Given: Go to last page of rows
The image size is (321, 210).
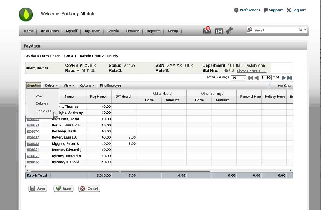Looking at the screenshot, I should 289,78.
